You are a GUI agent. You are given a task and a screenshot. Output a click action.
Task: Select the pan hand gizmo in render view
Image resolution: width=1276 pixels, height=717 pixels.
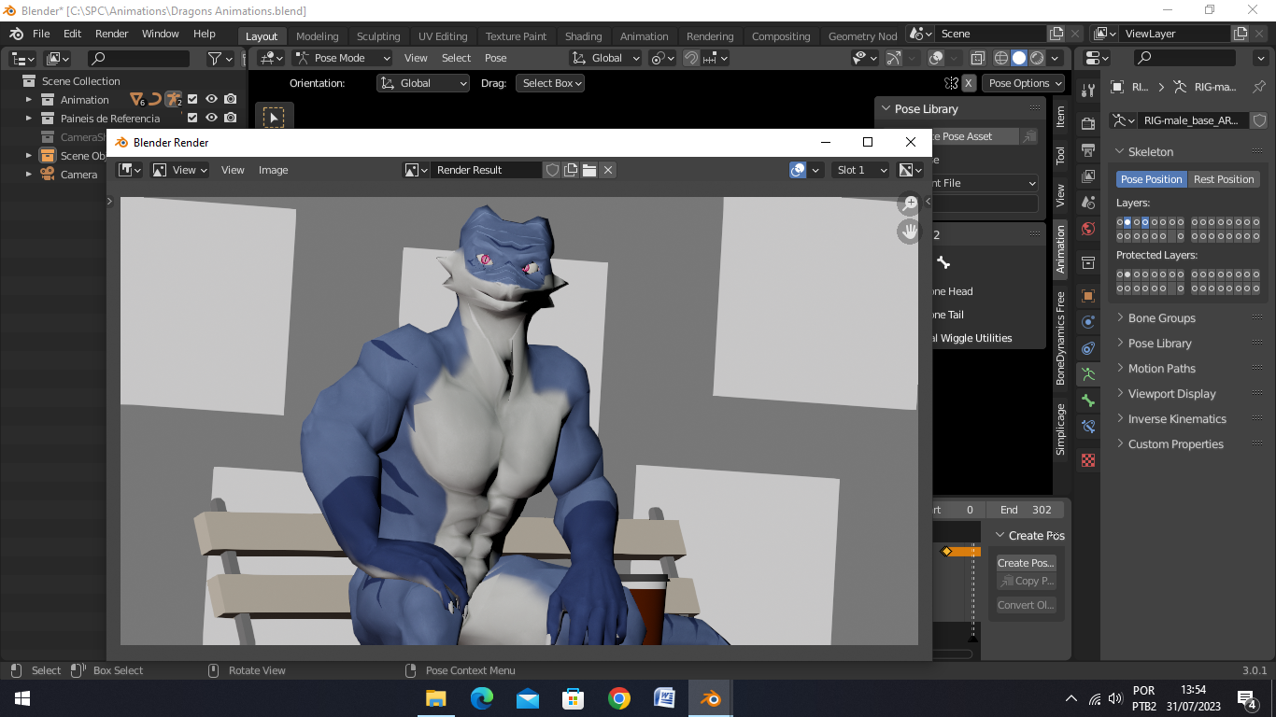[x=910, y=232]
